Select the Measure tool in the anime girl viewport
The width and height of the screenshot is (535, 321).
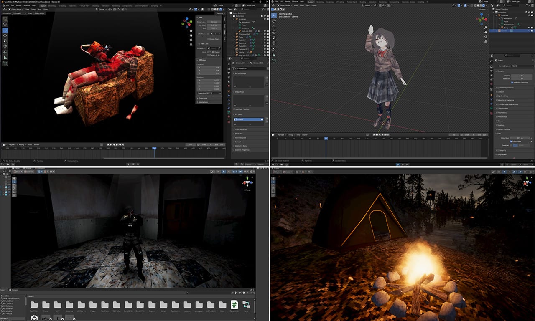click(x=274, y=55)
